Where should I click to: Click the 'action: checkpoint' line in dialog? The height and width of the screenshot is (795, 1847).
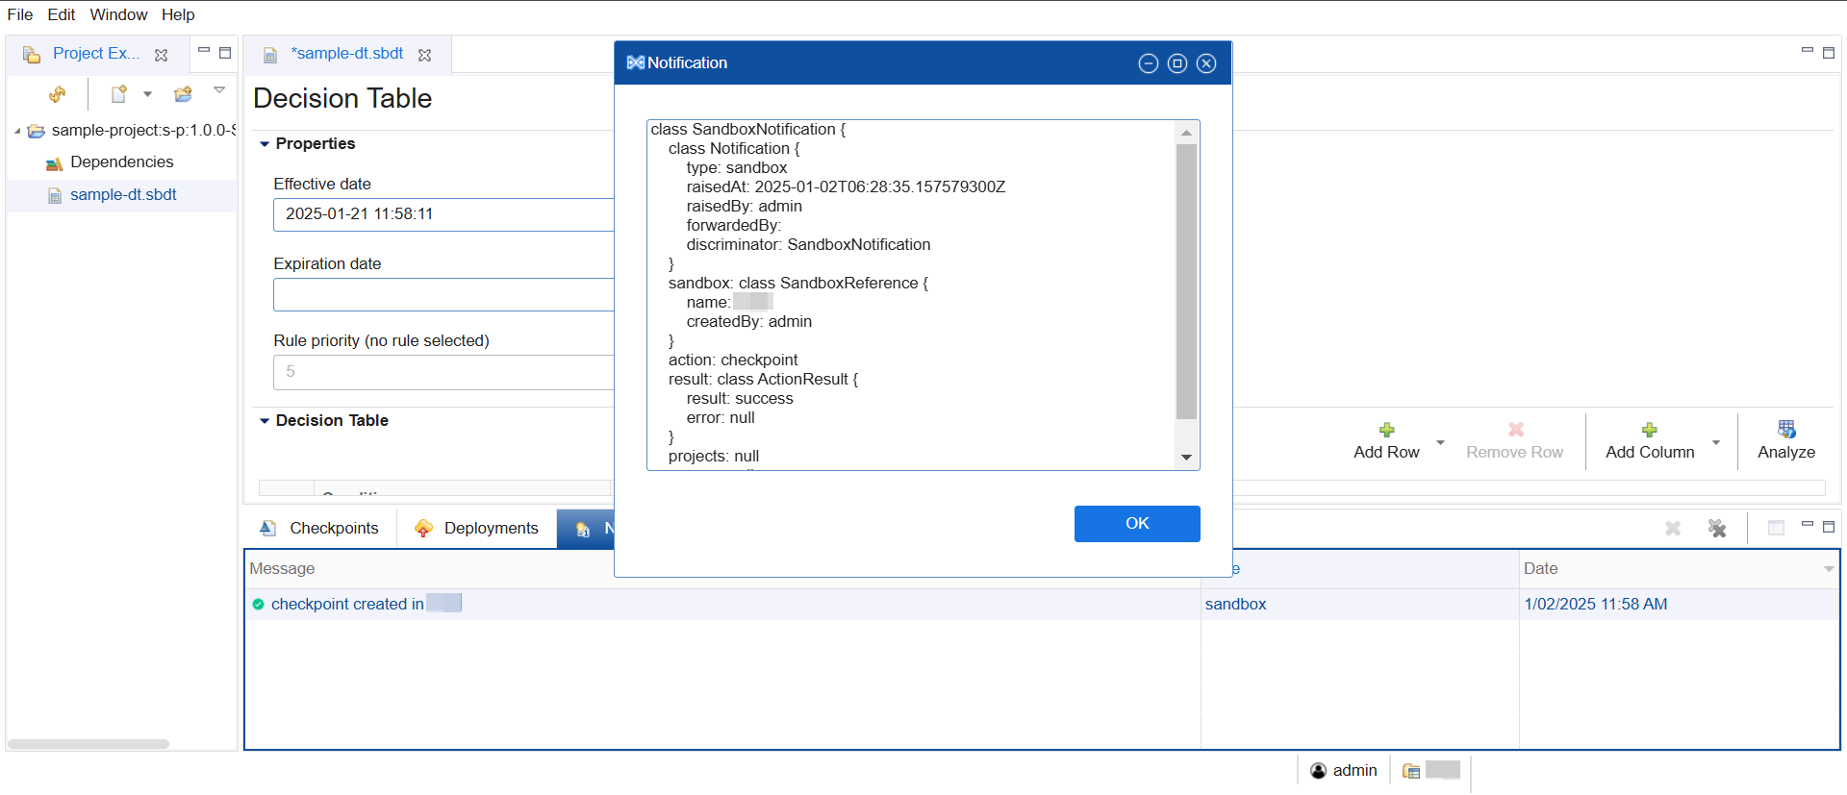(733, 360)
